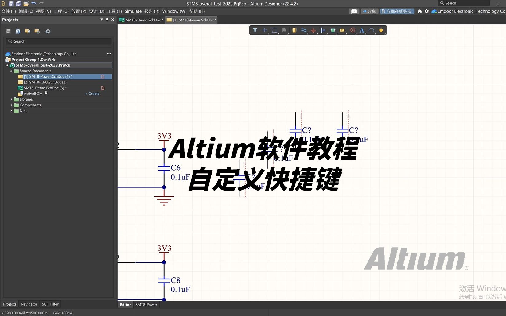Click the Home icon in the top bar

pos(420,11)
